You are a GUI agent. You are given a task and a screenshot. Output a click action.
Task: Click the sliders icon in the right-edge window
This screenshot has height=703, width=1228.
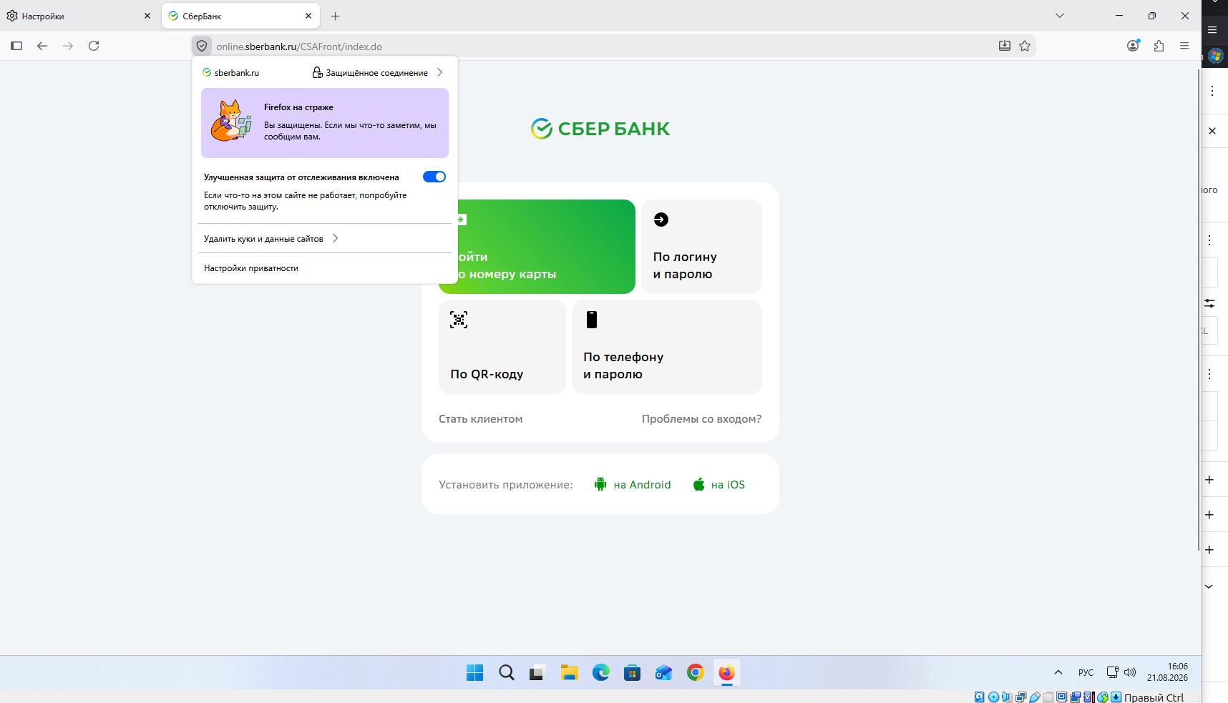tap(1209, 303)
